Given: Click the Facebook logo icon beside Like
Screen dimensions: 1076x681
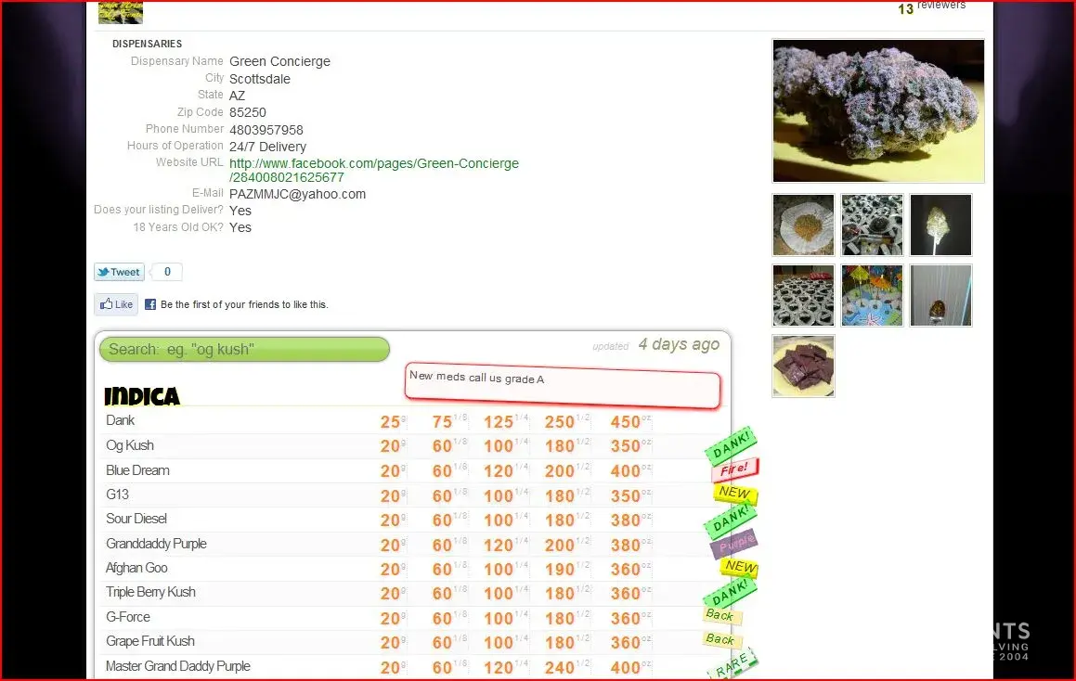Looking at the screenshot, I should [150, 304].
